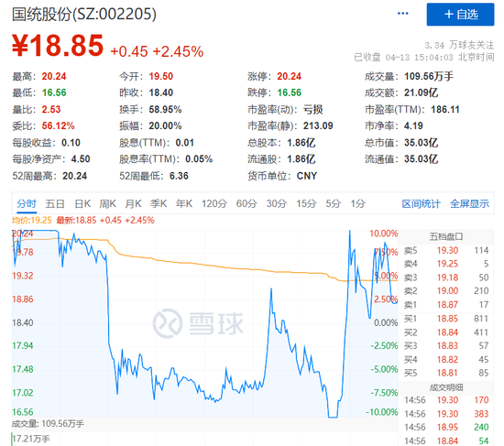The image size is (504, 446).
Task: Click the 市净率 value 4.19
Action: click(x=413, y=126)
